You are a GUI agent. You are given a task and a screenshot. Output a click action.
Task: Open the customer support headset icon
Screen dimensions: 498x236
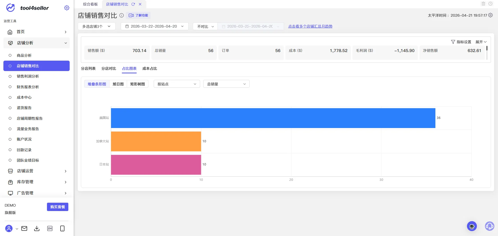click(490, 226)
